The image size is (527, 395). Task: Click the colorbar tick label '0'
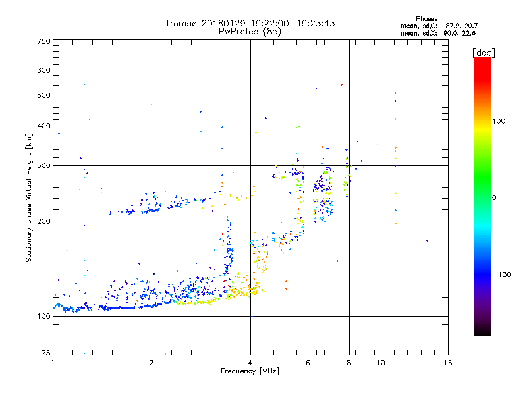coord(494,198)
